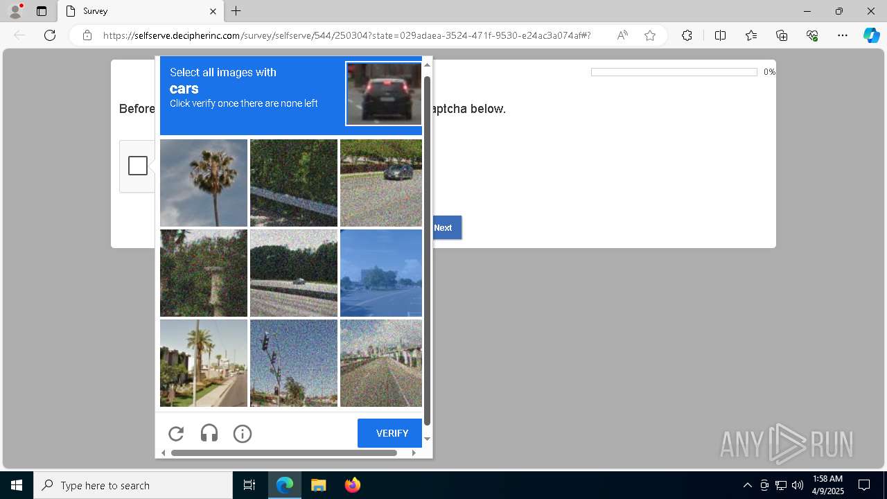887x499 pixels.
Task: Open the Edge profile icon
Action: pyautogui.click(x=15, y=11)
